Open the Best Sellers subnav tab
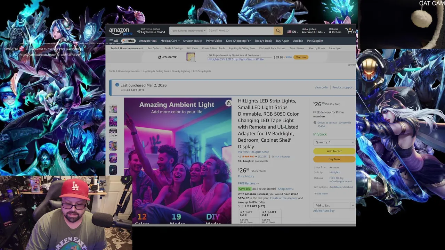 click(154, 48)
